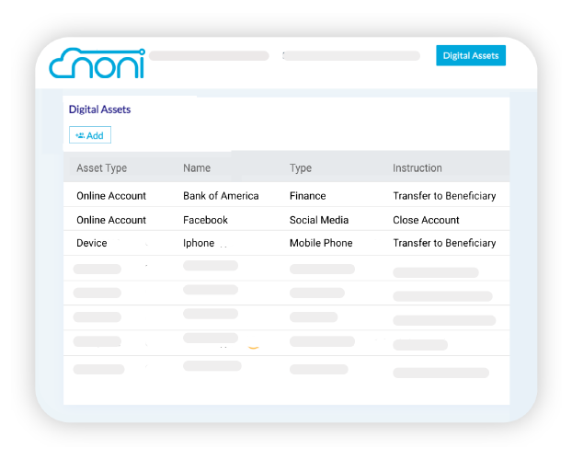Click the Add button

(90, 135)
